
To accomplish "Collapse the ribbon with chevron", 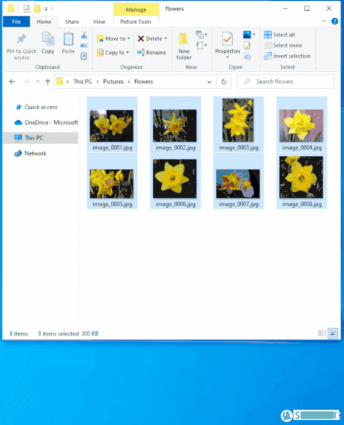I will (324, 21).
